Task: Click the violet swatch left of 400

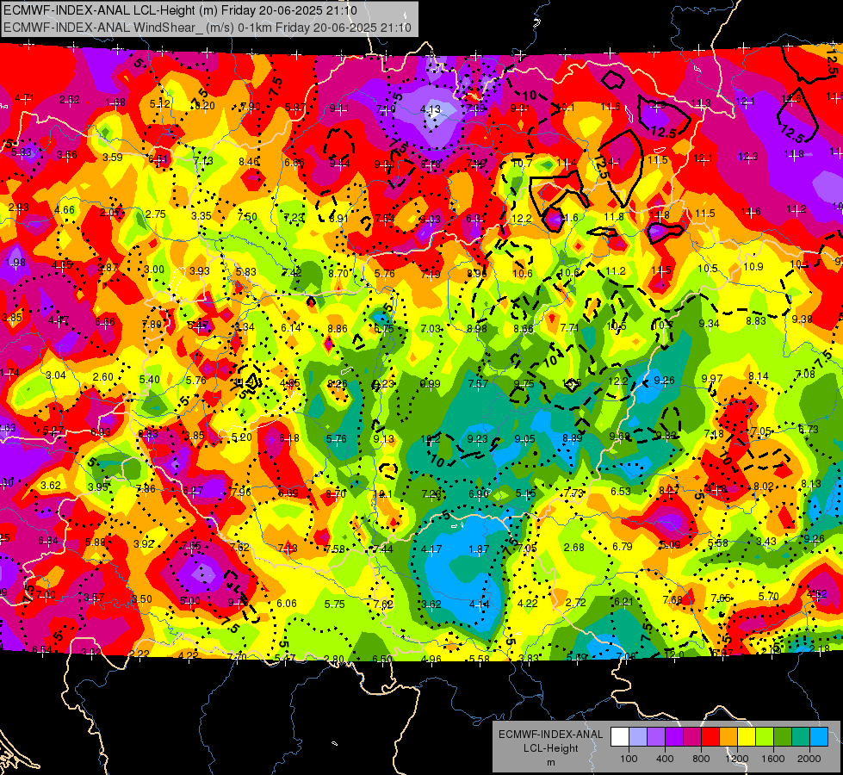Action: 656,737
